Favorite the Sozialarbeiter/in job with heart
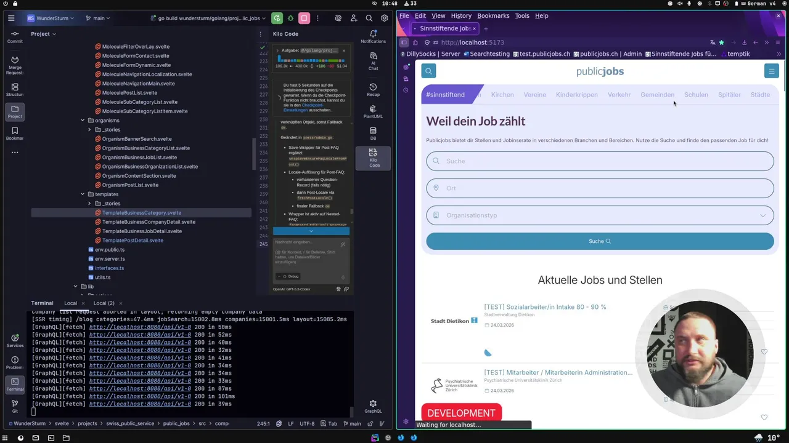Image resolution: width=789 pixels, height=443 pixels. pyautogui.click(x=764, y=352)
